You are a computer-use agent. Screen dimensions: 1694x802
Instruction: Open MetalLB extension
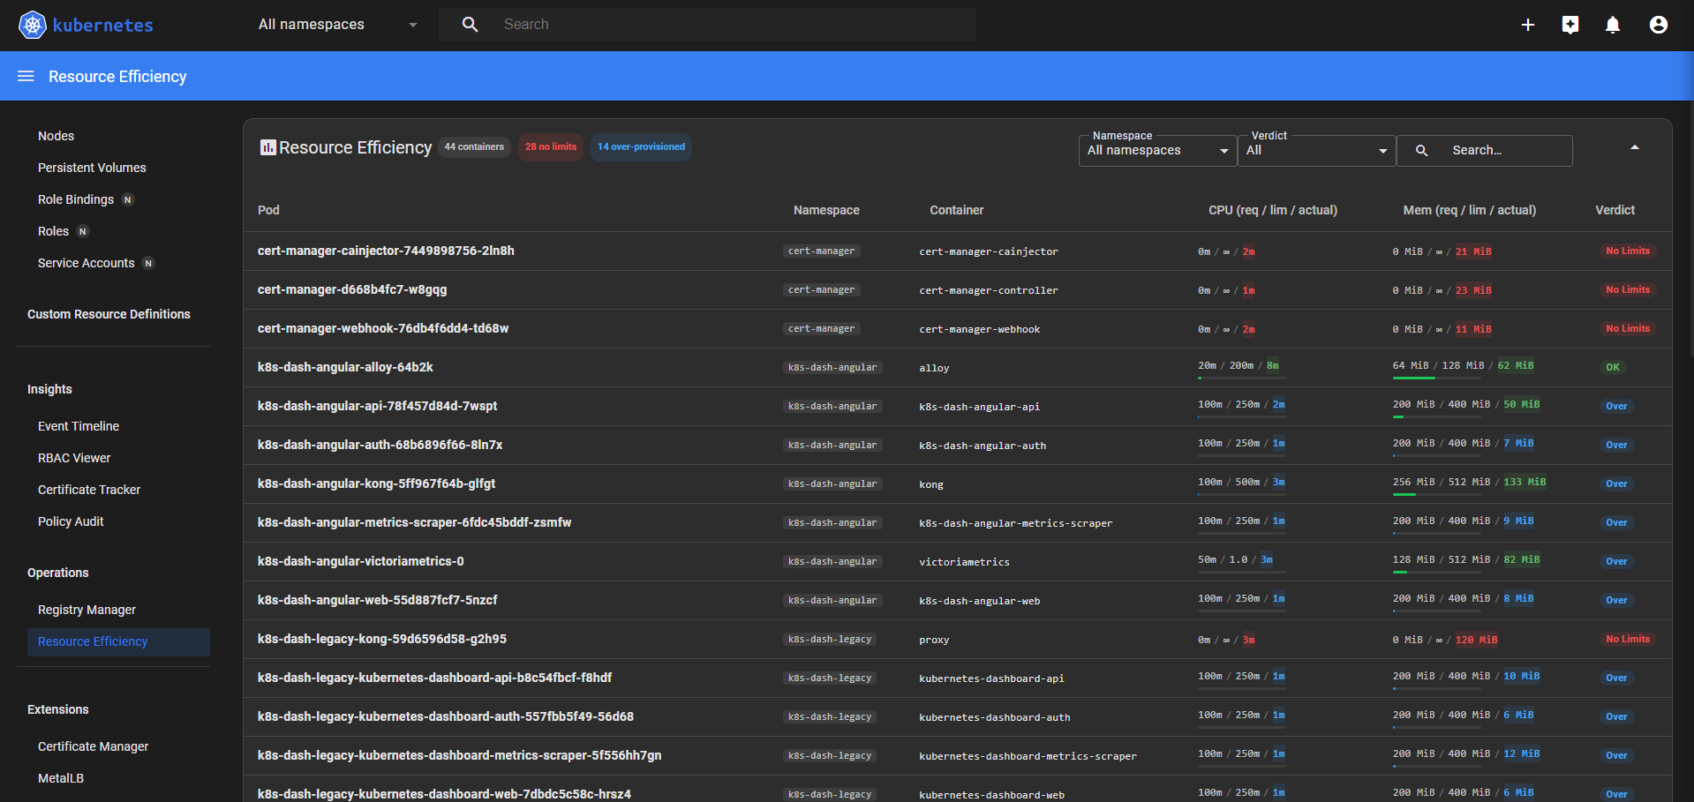click(x=61, y=778)
